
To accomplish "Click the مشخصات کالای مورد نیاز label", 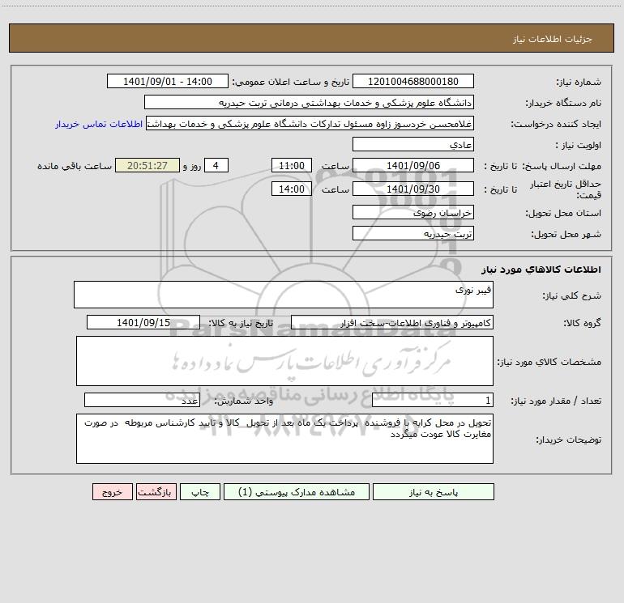I will [549, 362].
